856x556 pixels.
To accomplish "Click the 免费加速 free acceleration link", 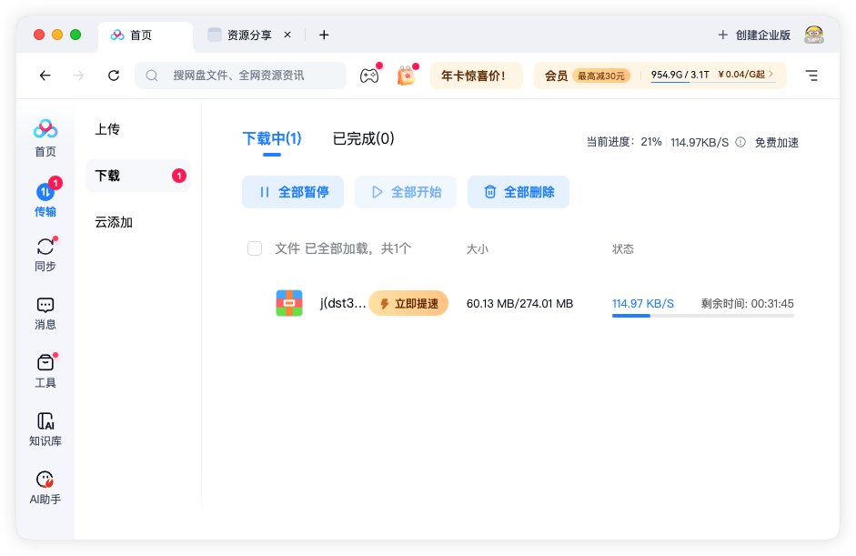I will (x=776, y=143).
